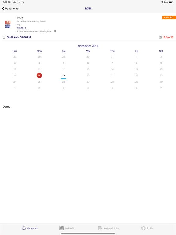
Task: Tap the Bupa employer name
Action: [x=20, y=17]
